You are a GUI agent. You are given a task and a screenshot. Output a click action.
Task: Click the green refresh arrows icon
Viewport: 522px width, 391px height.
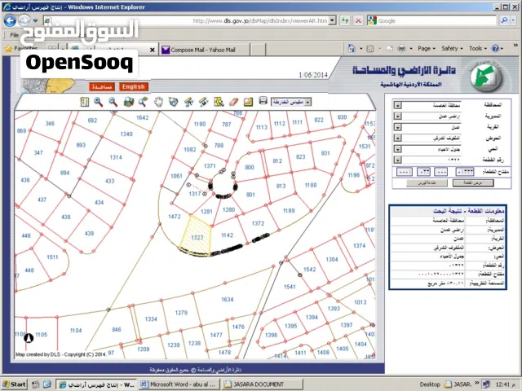pyautogui.click(x=345, y=20)
